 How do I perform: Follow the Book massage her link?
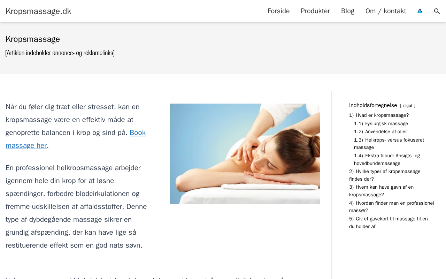pos(76,139)
